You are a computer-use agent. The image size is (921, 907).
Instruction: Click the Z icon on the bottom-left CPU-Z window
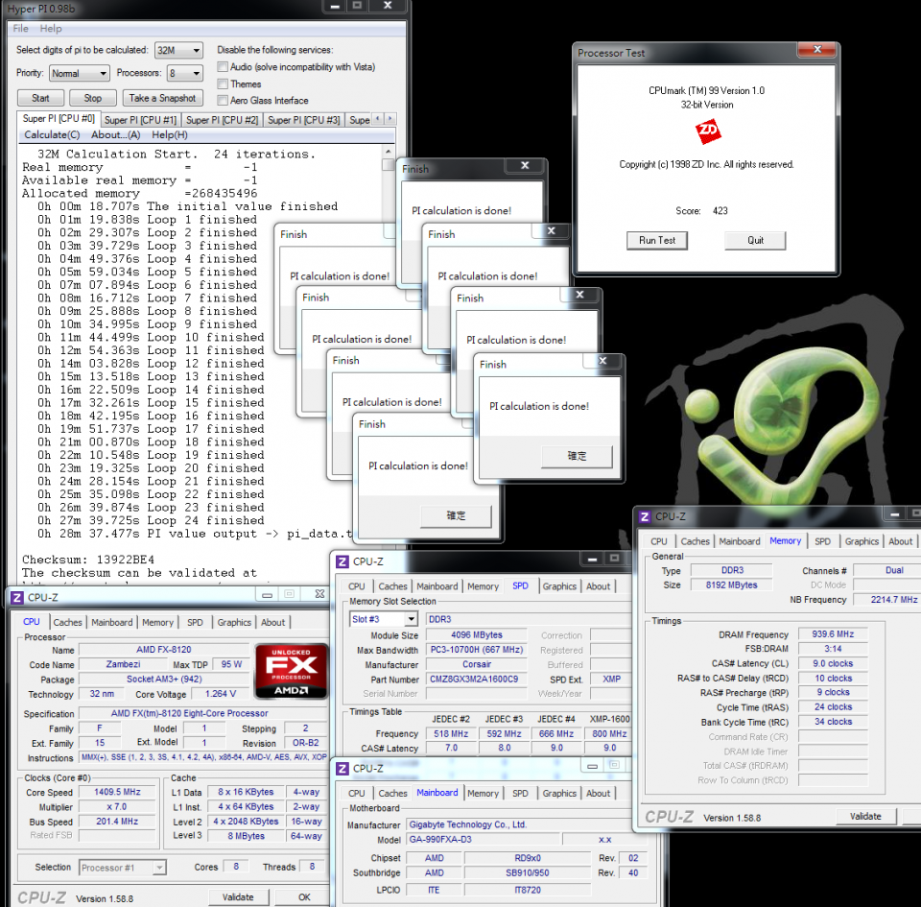(15, 596)
